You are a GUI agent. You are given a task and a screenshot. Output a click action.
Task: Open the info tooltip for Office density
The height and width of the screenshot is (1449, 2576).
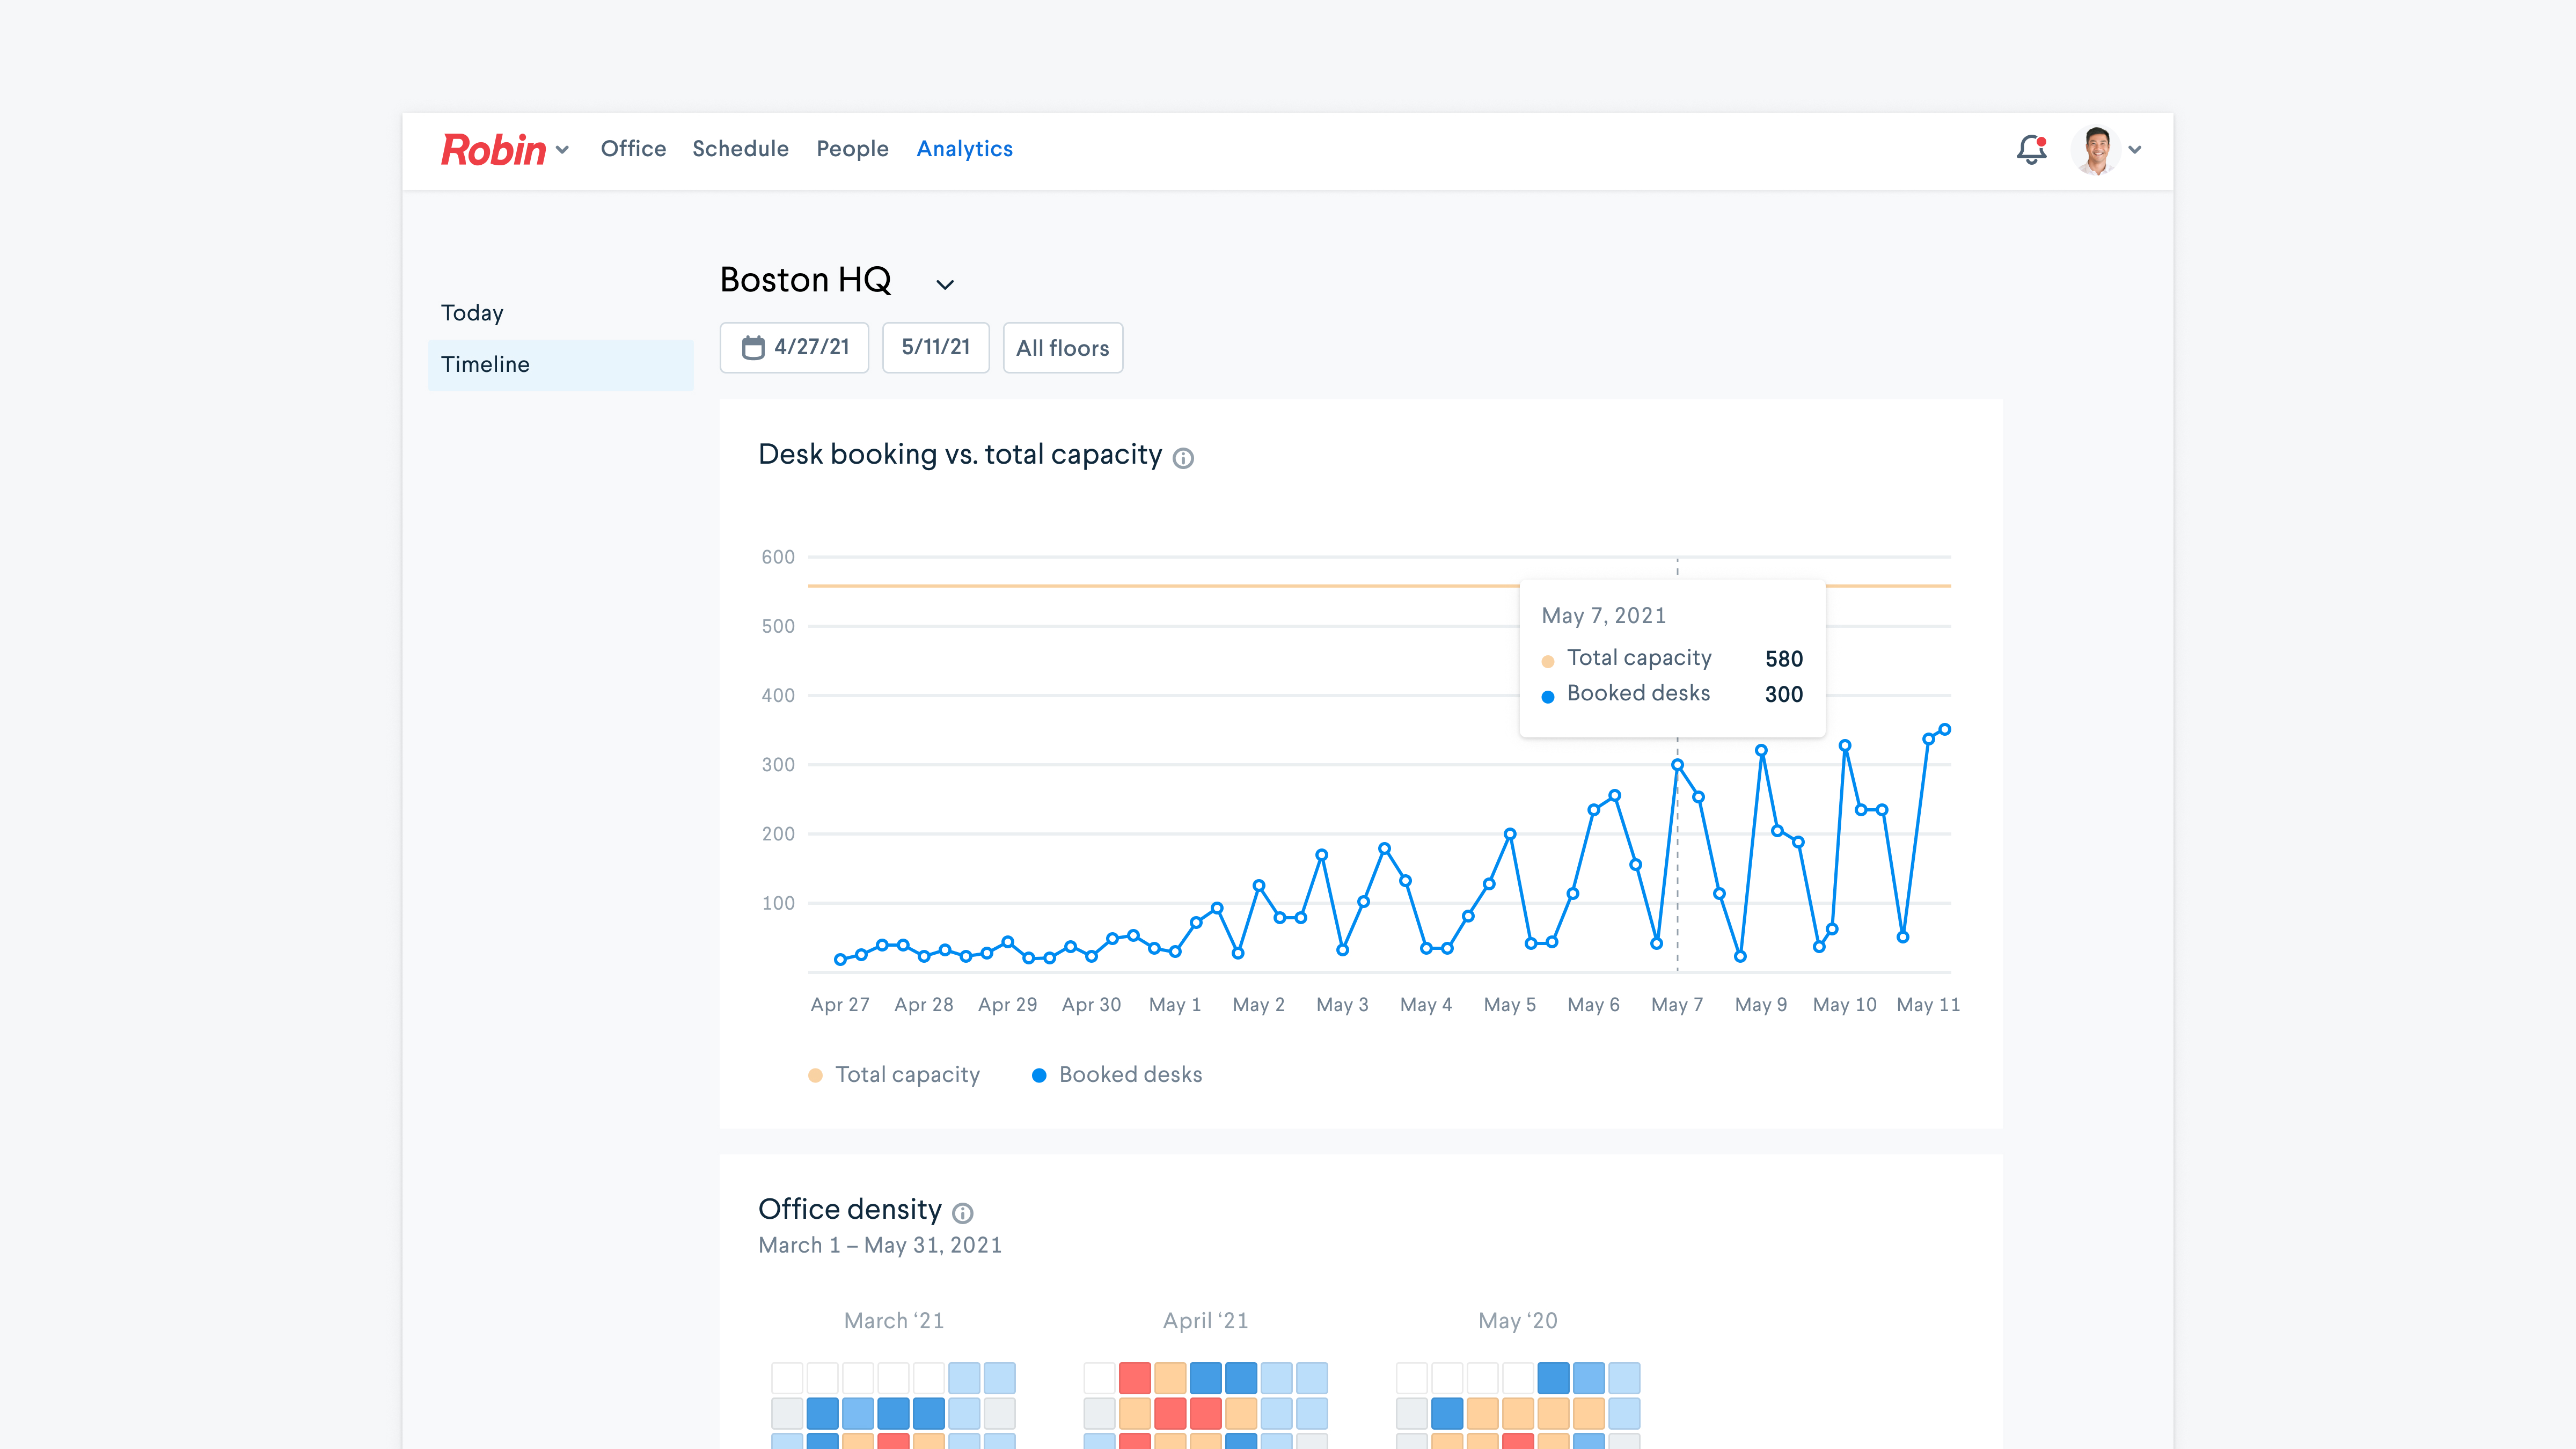tap(963, 1214)
